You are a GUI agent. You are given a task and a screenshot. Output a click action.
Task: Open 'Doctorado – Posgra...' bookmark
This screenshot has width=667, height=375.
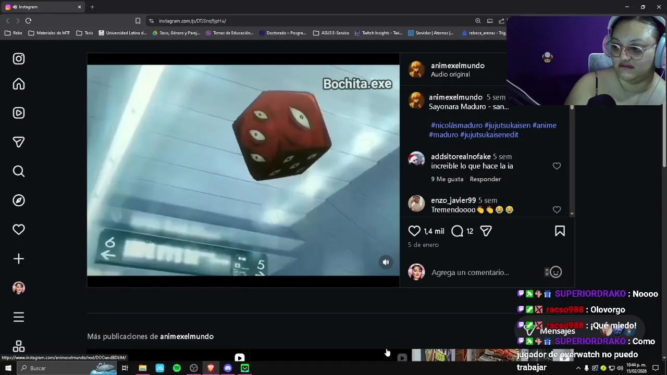282,33
